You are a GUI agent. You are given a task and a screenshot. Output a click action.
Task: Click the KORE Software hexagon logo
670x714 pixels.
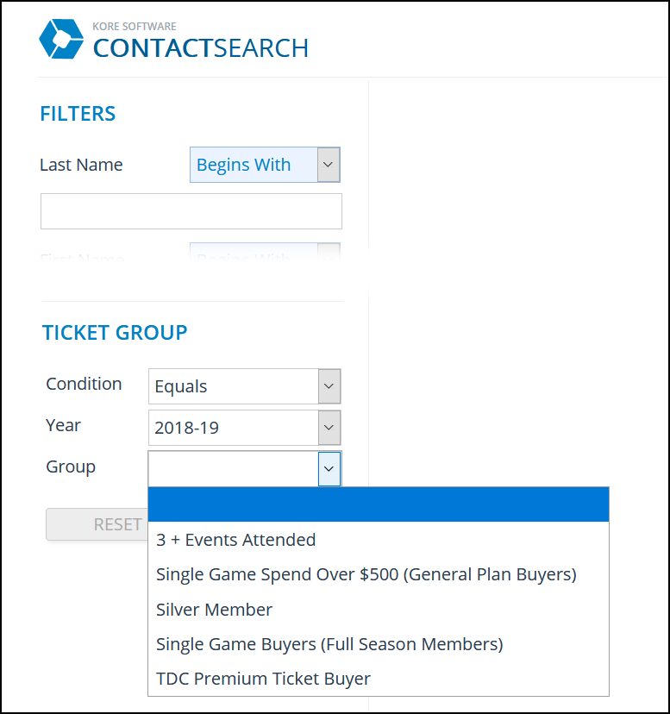pyautogui.click(x=61, y=39)
